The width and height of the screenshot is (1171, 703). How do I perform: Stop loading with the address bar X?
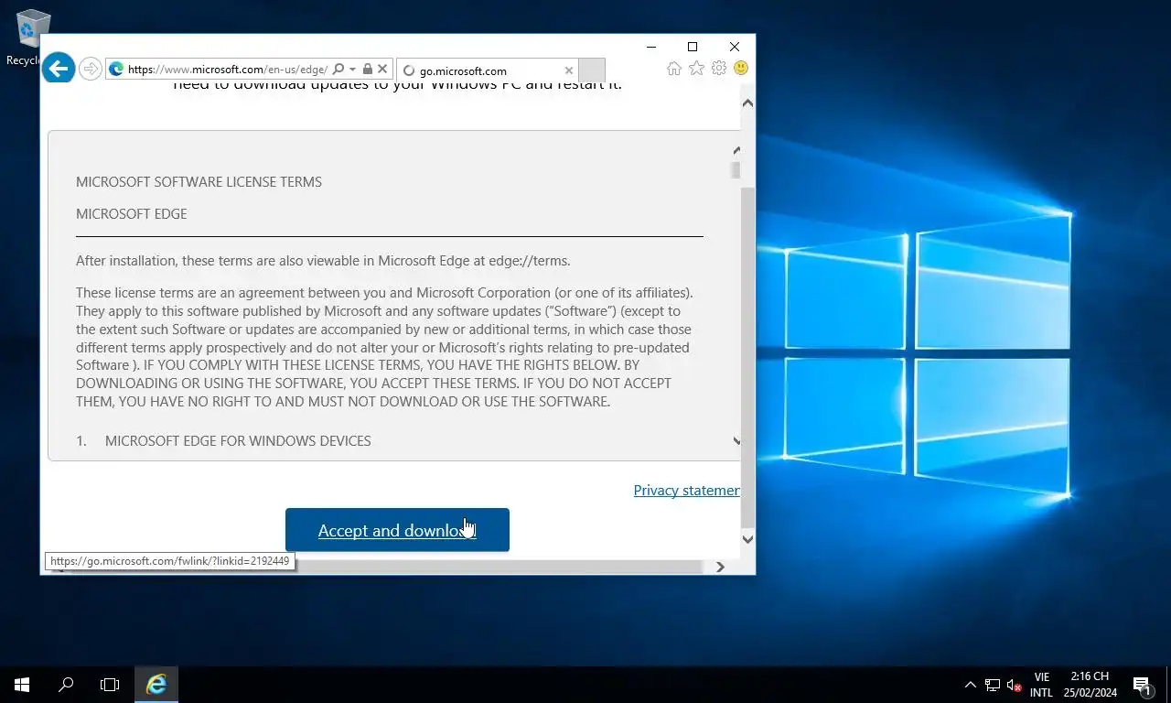[383, 69]
